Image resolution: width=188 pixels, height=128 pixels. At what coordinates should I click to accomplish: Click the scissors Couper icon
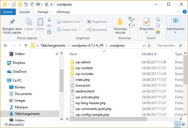49,20
